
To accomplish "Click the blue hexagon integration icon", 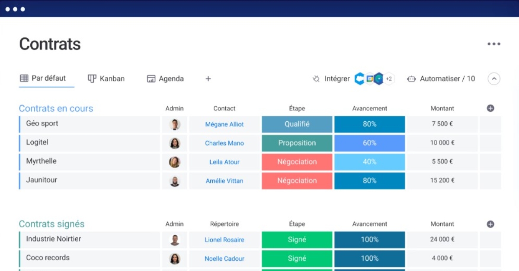I will (359, 79).
